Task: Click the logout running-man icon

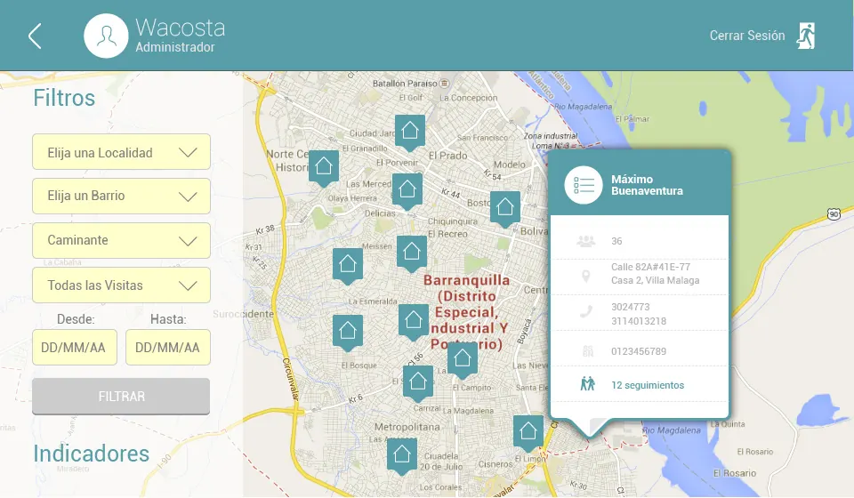Action: (806, 36)
